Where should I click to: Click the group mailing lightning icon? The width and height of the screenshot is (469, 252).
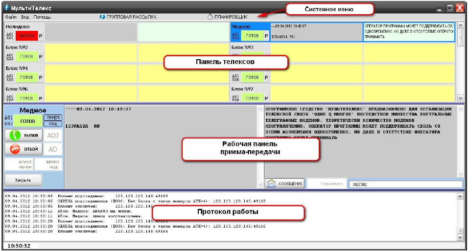coord(102,17)
